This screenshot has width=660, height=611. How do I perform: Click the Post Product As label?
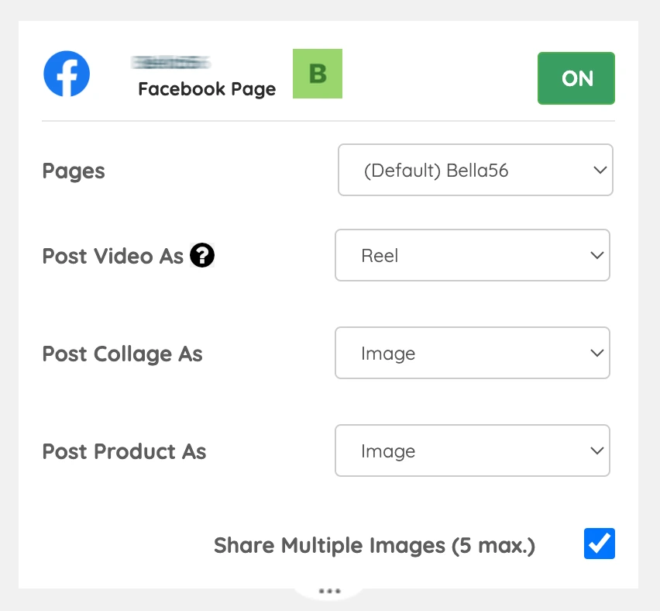[x=124, y=451]
